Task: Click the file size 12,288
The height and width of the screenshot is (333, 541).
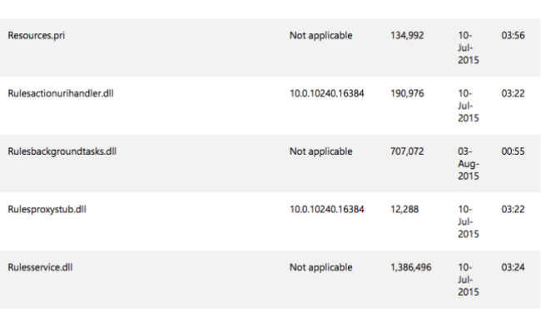Action: [x=405, y=210]
